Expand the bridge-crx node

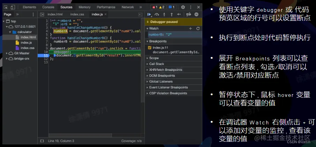tap(7, 59)
